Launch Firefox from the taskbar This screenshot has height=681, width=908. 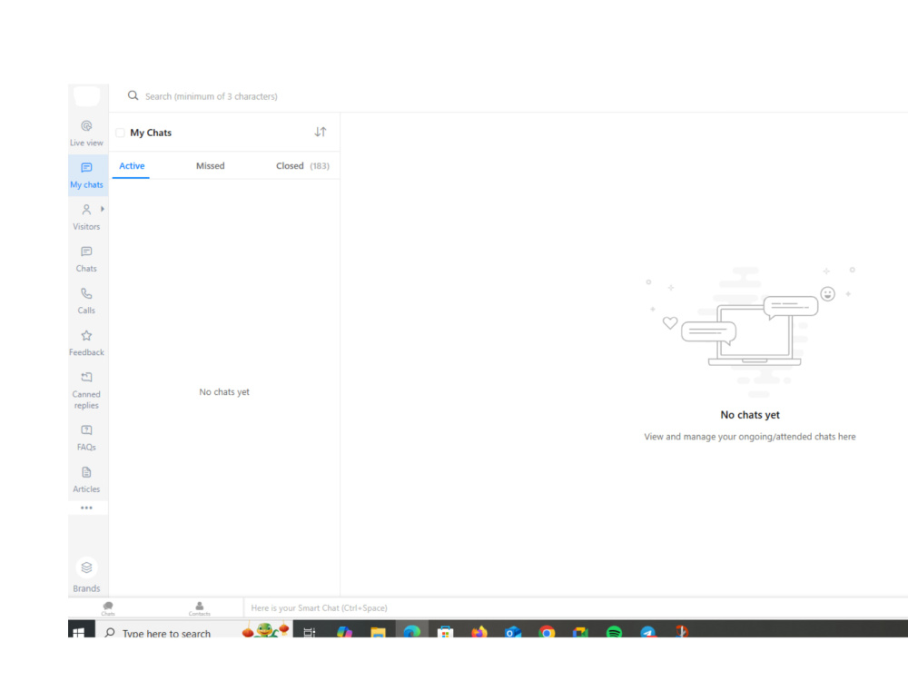tap(479, 632)
